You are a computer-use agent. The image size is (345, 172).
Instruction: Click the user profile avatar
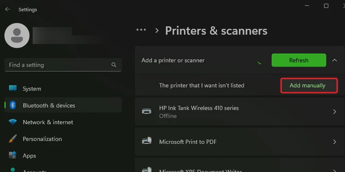click(x=17, y=35)
